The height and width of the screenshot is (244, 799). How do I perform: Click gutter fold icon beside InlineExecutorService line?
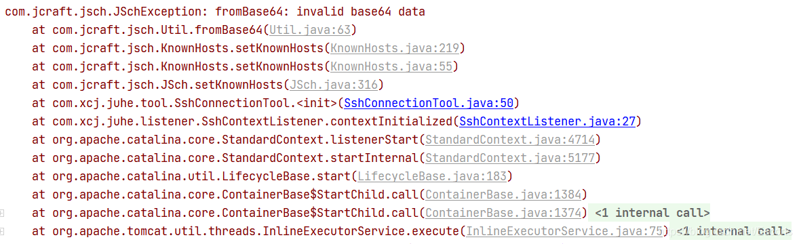click(3, 231)
